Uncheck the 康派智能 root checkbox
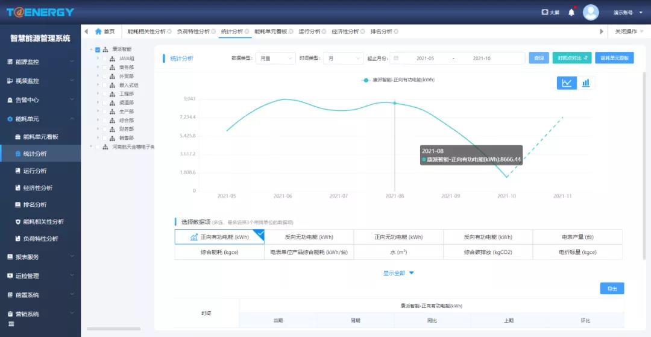651x337 pixels. pyautogui.click(x=98, y=49)
